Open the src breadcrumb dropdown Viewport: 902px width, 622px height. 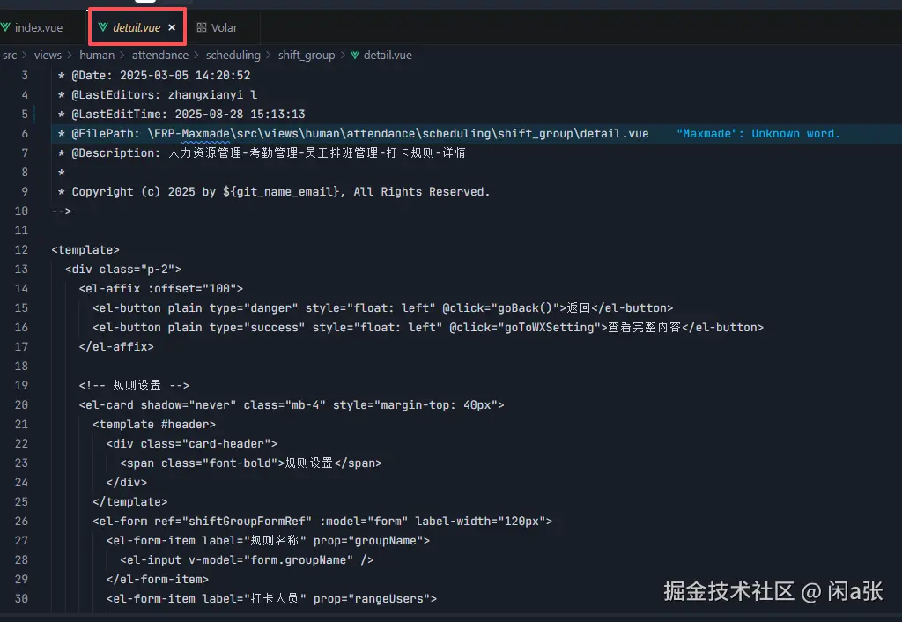pyautogui.click(x=11, y=55)
